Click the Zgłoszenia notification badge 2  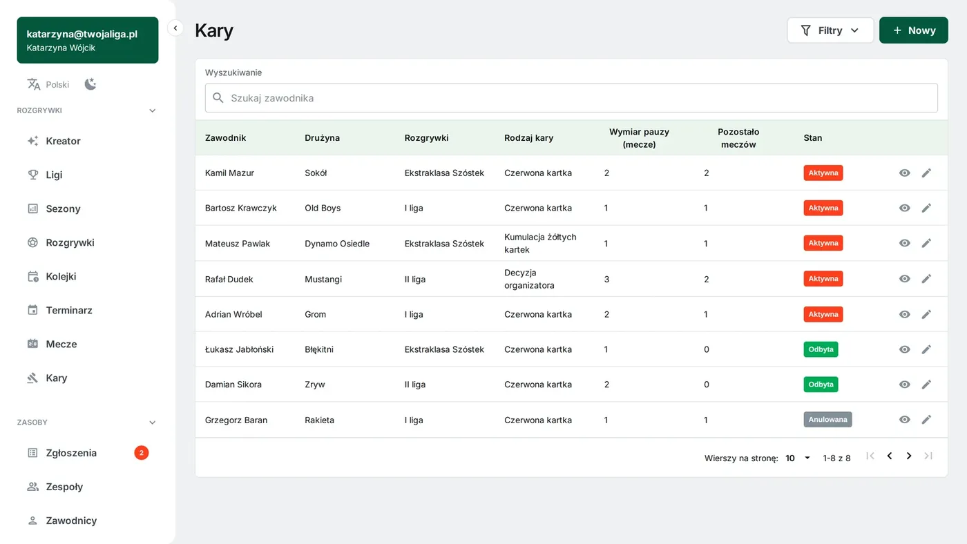pyautogui.click(x=142, y=453)
